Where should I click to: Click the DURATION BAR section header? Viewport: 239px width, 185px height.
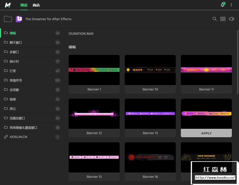[81, 33]
